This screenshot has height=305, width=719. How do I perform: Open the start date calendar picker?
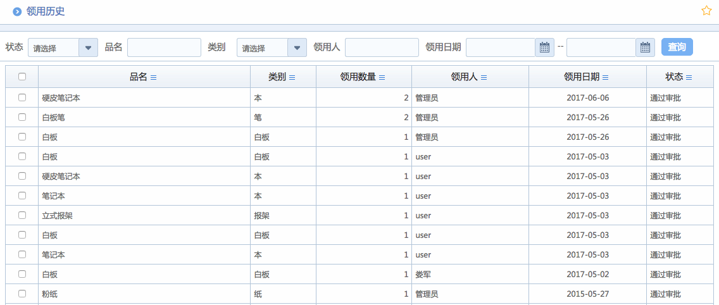544,47
